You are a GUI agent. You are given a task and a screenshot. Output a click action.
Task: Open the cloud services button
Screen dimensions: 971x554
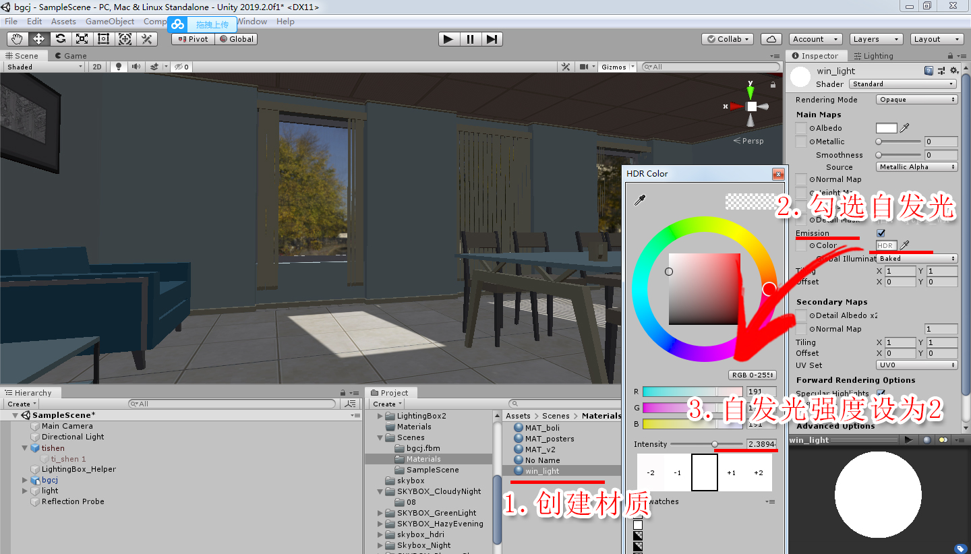[771, 39]
